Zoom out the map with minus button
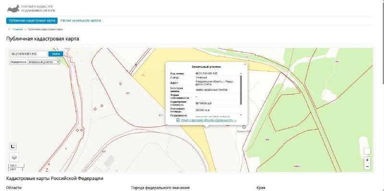 (367, 167)
